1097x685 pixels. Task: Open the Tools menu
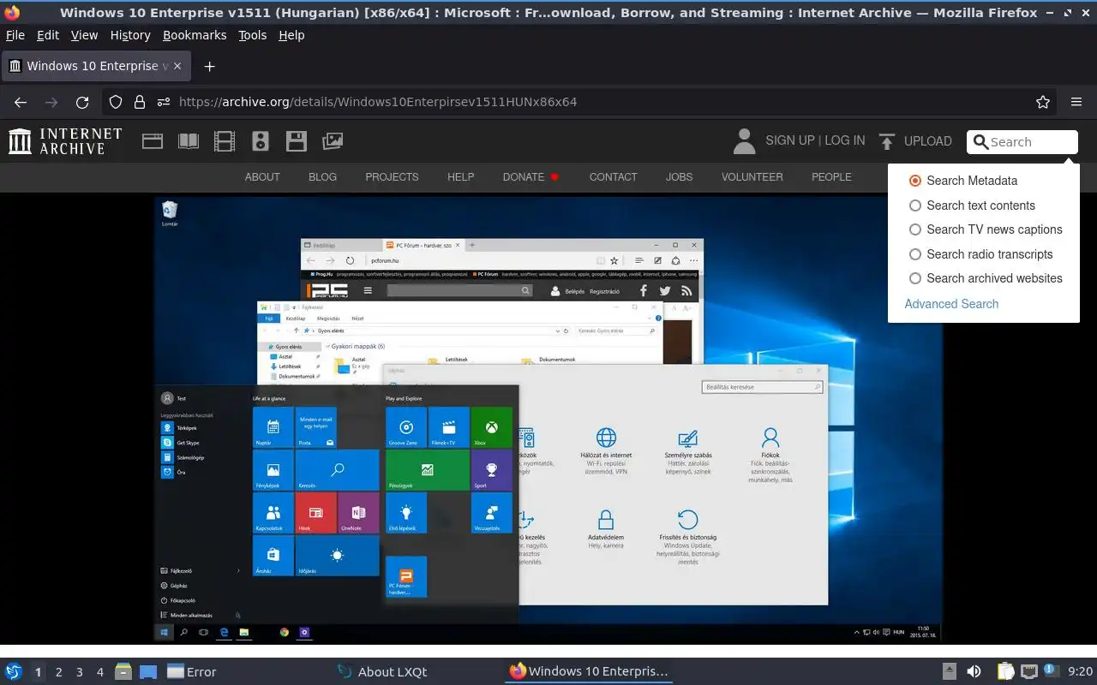coord(252,35)
